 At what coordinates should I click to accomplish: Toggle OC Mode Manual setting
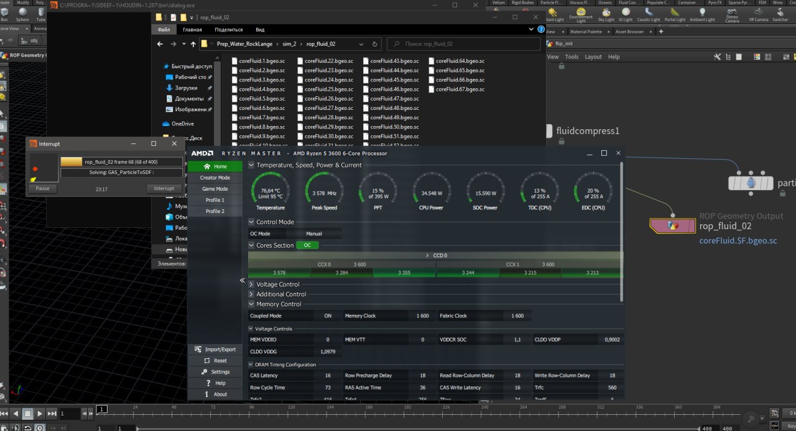(x=313, y=234)
